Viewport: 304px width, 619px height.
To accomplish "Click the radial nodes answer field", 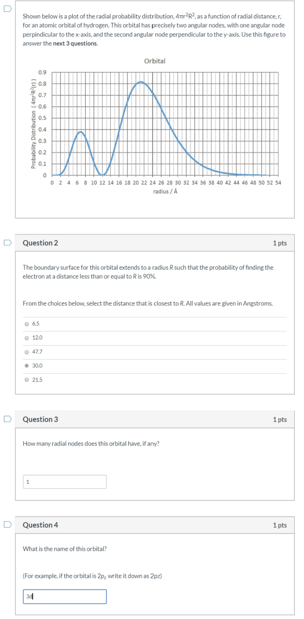I will pos(65,482).
